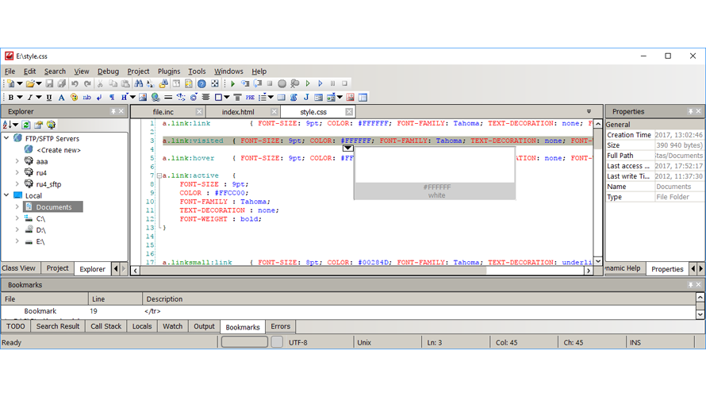The image size is (706, 397).
Task: Click the JavaScript J icon
Action: 306,98
